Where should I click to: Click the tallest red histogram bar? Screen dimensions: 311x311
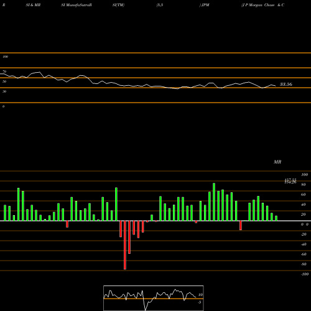[x=125, y=245]
